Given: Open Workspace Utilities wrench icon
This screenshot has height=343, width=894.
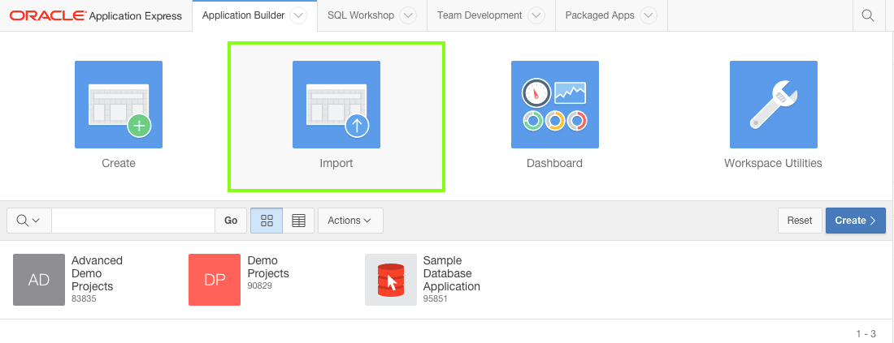Looking at the screenshot, I should click(x=773, y=105).
